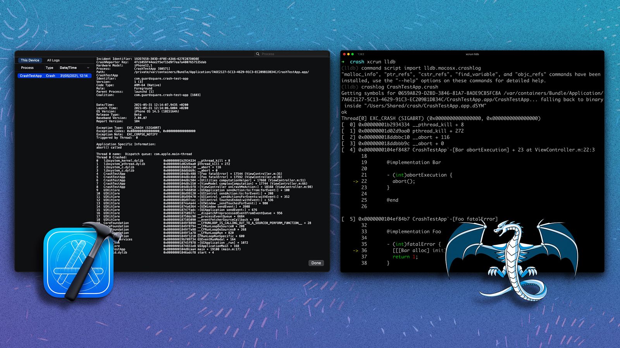Click terminal frame [ 0] __pthread_kill + 8
620x348 pixels.
coord(403,125)
